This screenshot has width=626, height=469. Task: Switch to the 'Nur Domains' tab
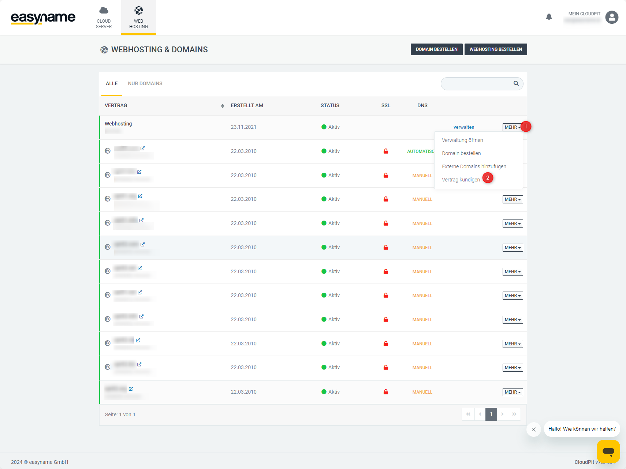(145, 83)
